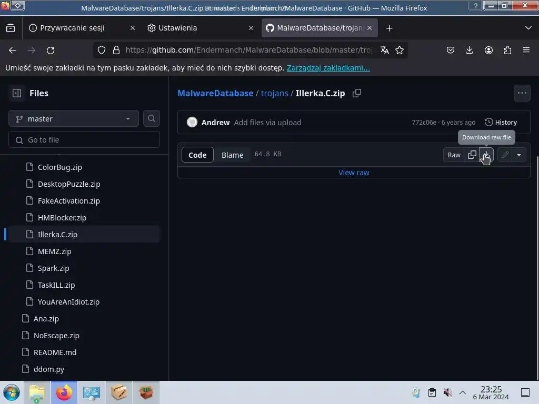This screenshot has height=404, width=539.
Task: Open Firefox hamburger application menu
Action: (x=526, y=50)
